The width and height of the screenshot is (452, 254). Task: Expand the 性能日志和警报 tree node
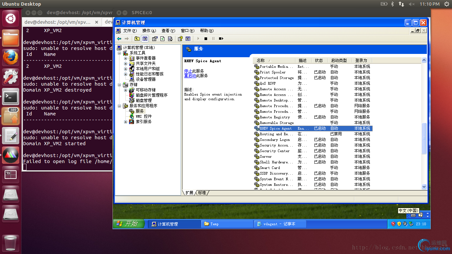click(x=125, y=74)
